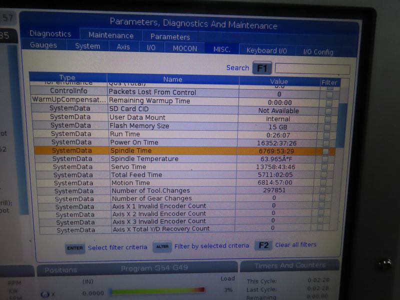Click the Name column header
Viewport: 400px width, 300px height.
[172, 79]
